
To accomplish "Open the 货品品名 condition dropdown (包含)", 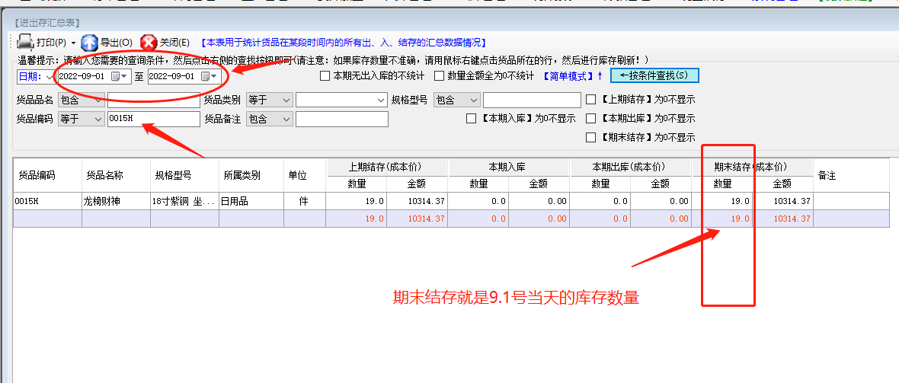I will pyautogui.click(x=82, y=100).
